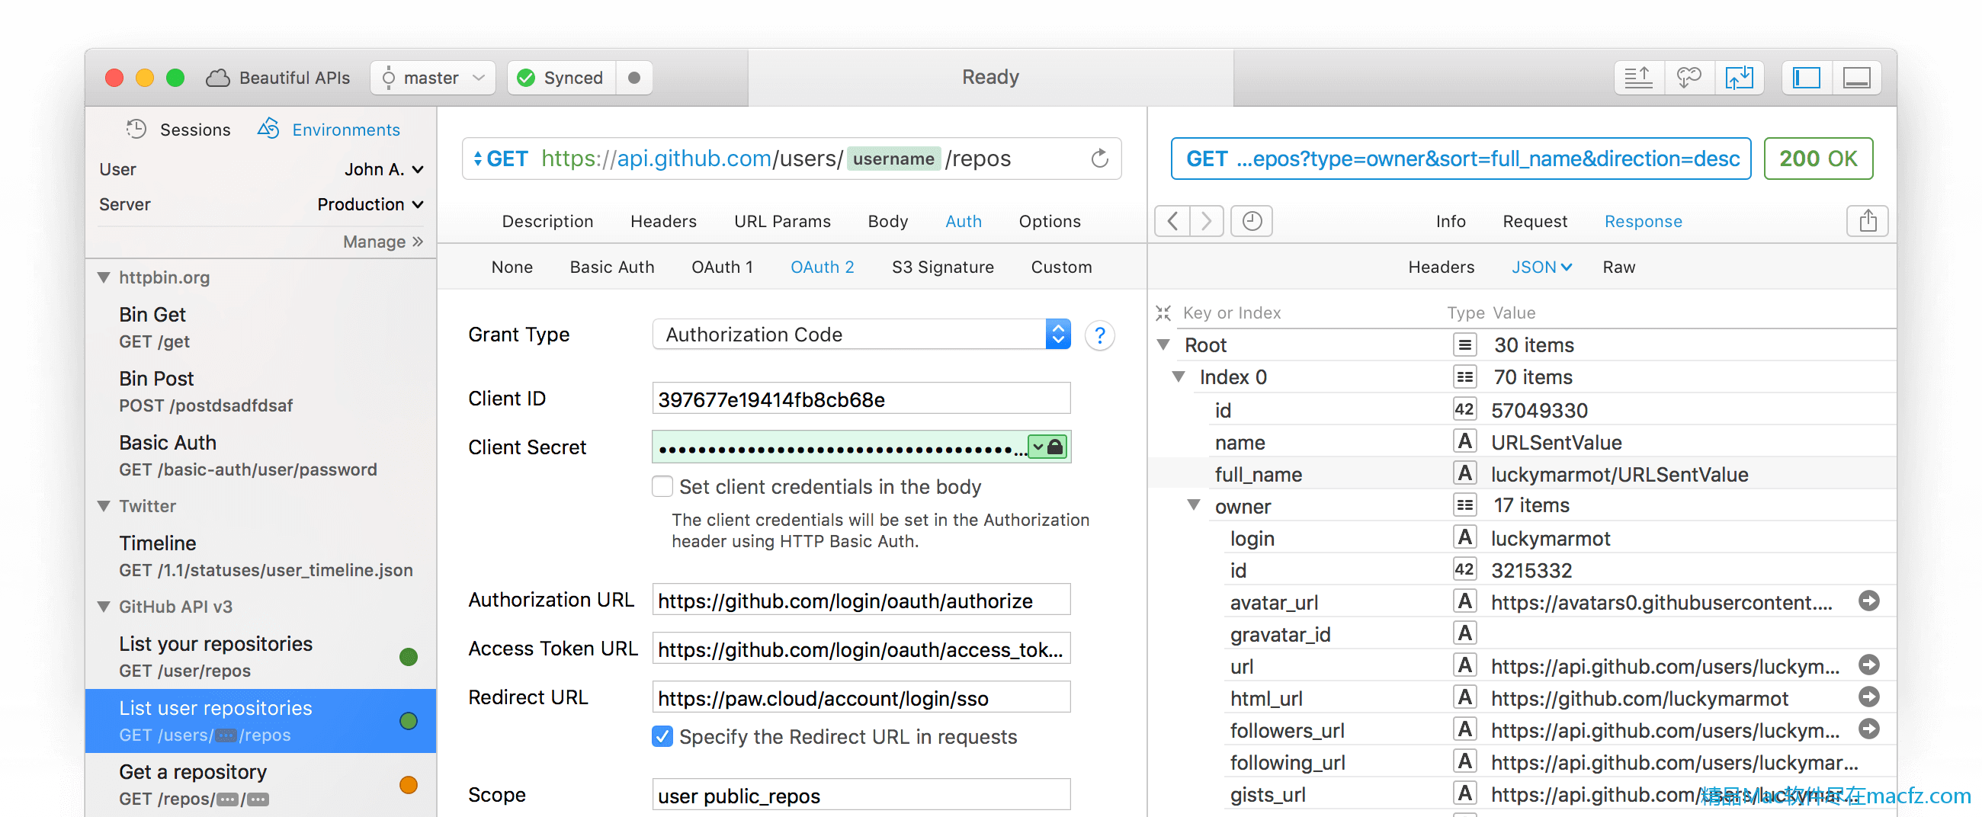Open followers_url link with arrow icon

click(1869, 729)
